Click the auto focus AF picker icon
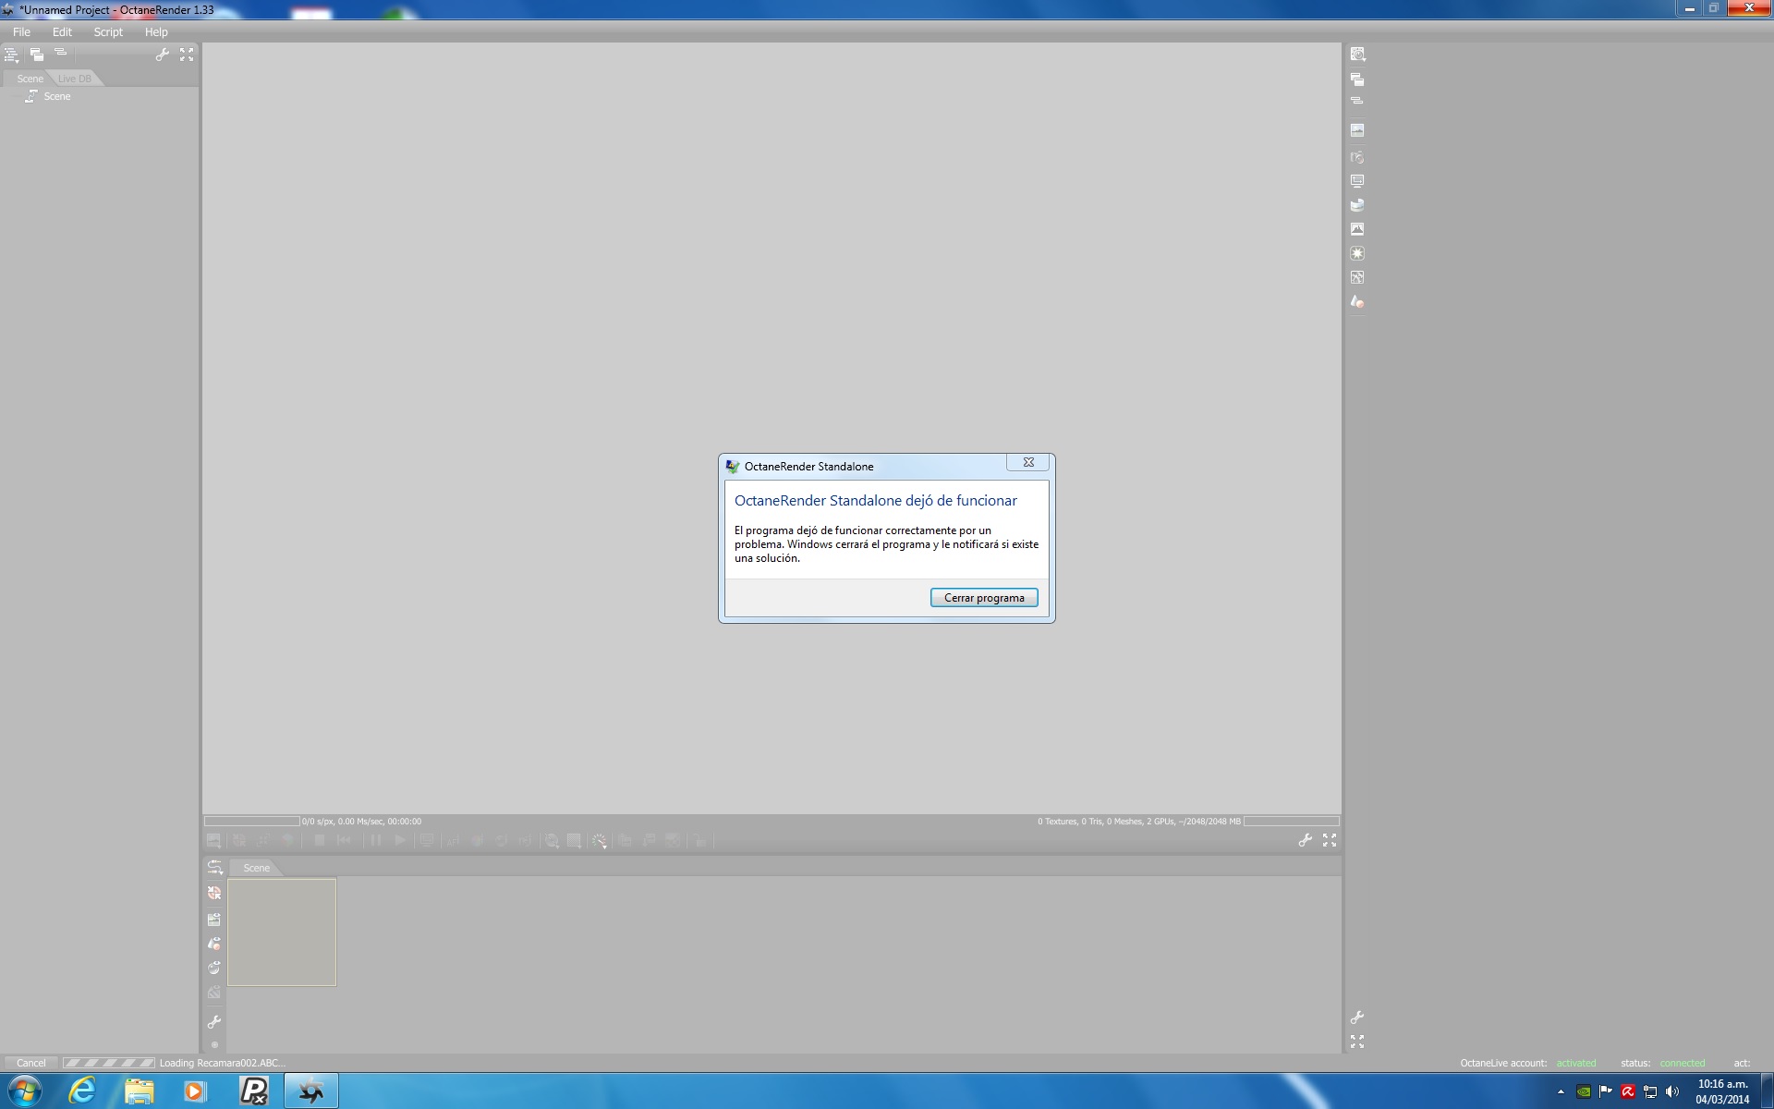The height and width of the screenshot is (1109, 1774). click(453, 840)
